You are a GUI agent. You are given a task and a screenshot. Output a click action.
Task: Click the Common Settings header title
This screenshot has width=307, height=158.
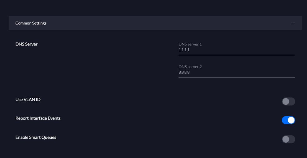pos(31,23)
